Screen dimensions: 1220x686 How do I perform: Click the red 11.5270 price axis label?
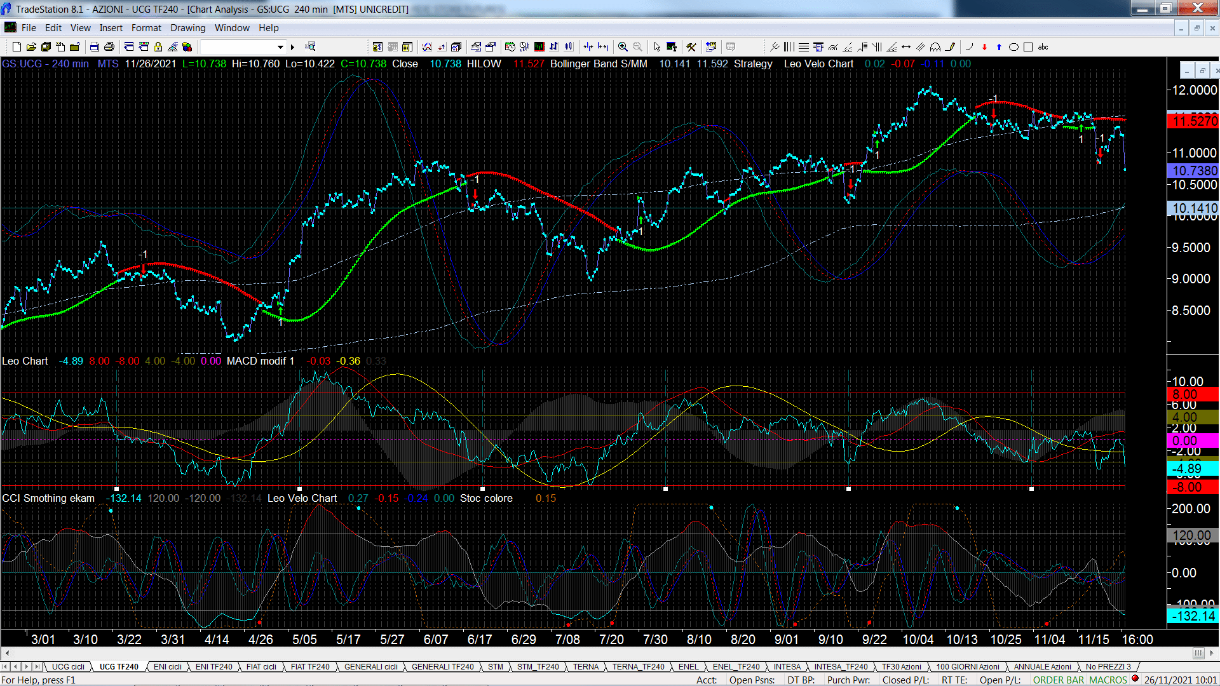coord(1193,121)
